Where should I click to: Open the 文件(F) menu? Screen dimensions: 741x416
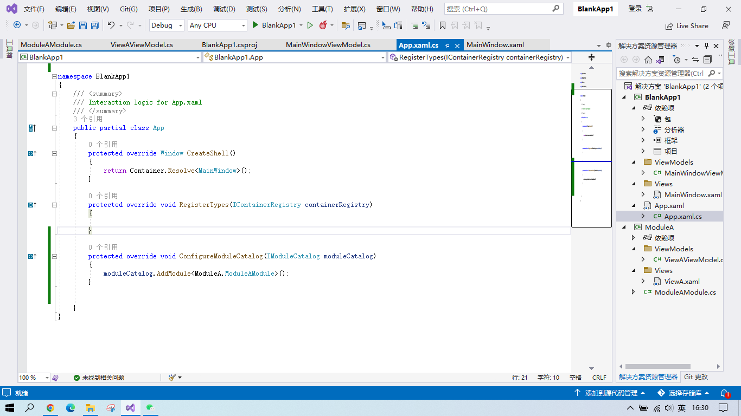tap(34, 9)
